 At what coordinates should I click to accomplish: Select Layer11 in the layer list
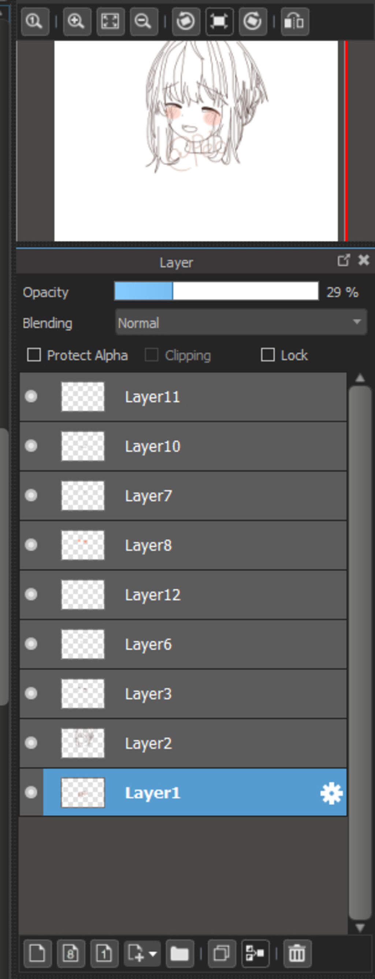(x=183, y=397)
